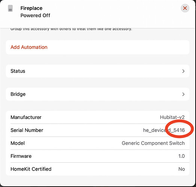Click Add Automation

pos(29,47)
